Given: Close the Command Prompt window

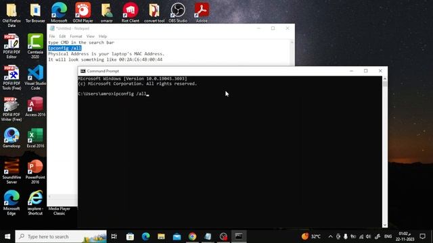Looking at the screenshot, I should [x=380, y=71].
